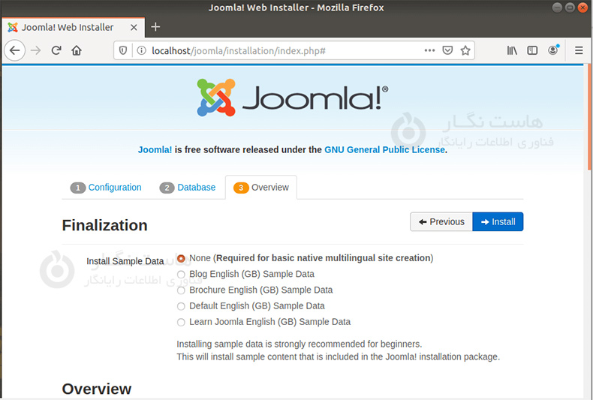Open the Firefox Library icon
Screen dimensions: 593x400
point(512,50)
